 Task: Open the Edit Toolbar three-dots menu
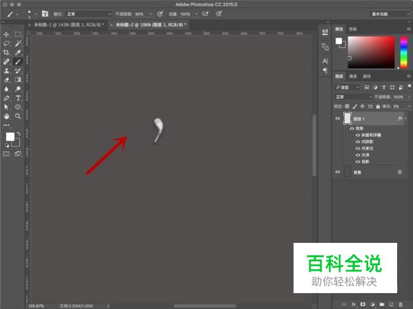6,125
